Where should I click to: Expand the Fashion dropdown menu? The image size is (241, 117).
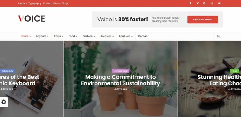click(x=89, y=36)
